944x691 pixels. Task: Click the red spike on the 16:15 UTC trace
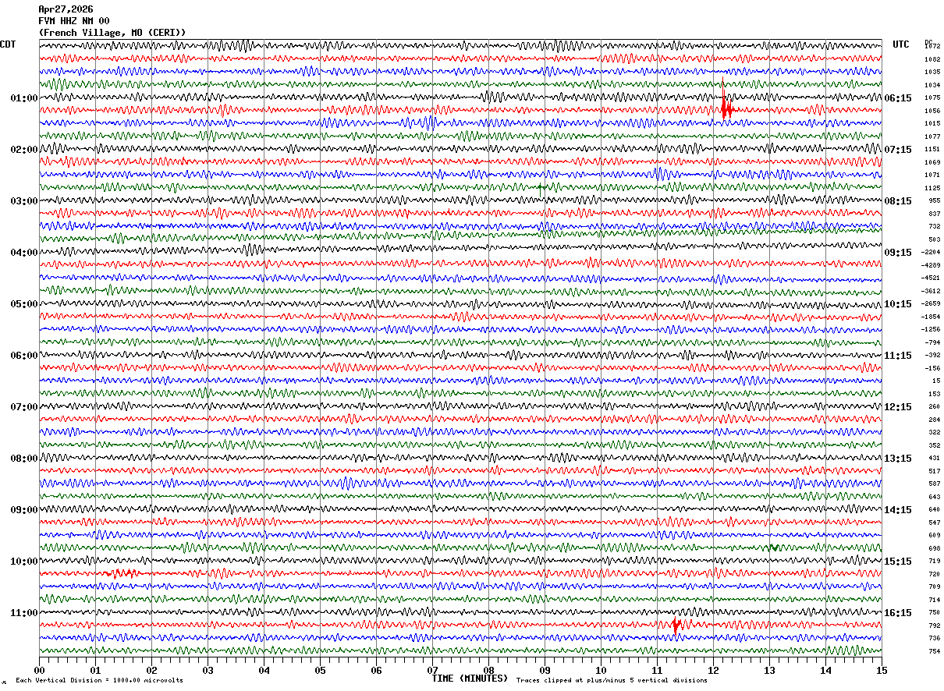pos(677,624)
